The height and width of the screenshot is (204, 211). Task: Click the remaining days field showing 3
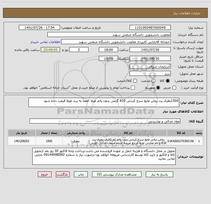(79, 50)
